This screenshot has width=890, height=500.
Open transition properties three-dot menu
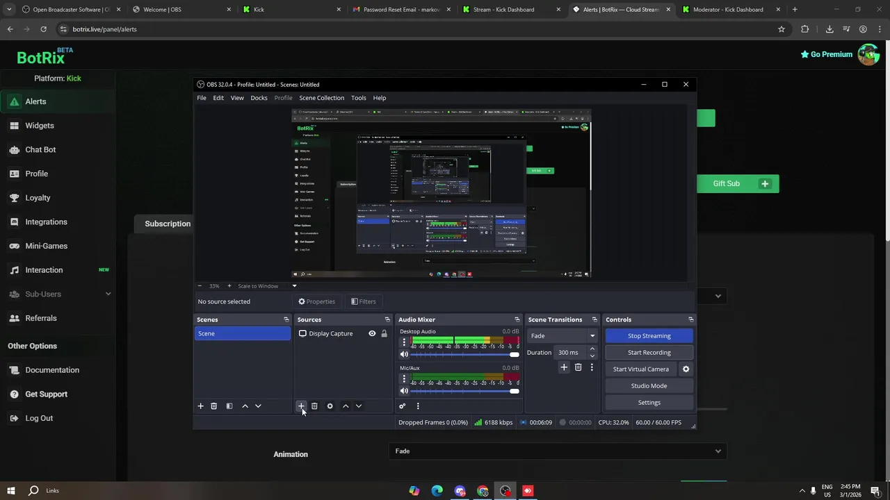point(592,367)
